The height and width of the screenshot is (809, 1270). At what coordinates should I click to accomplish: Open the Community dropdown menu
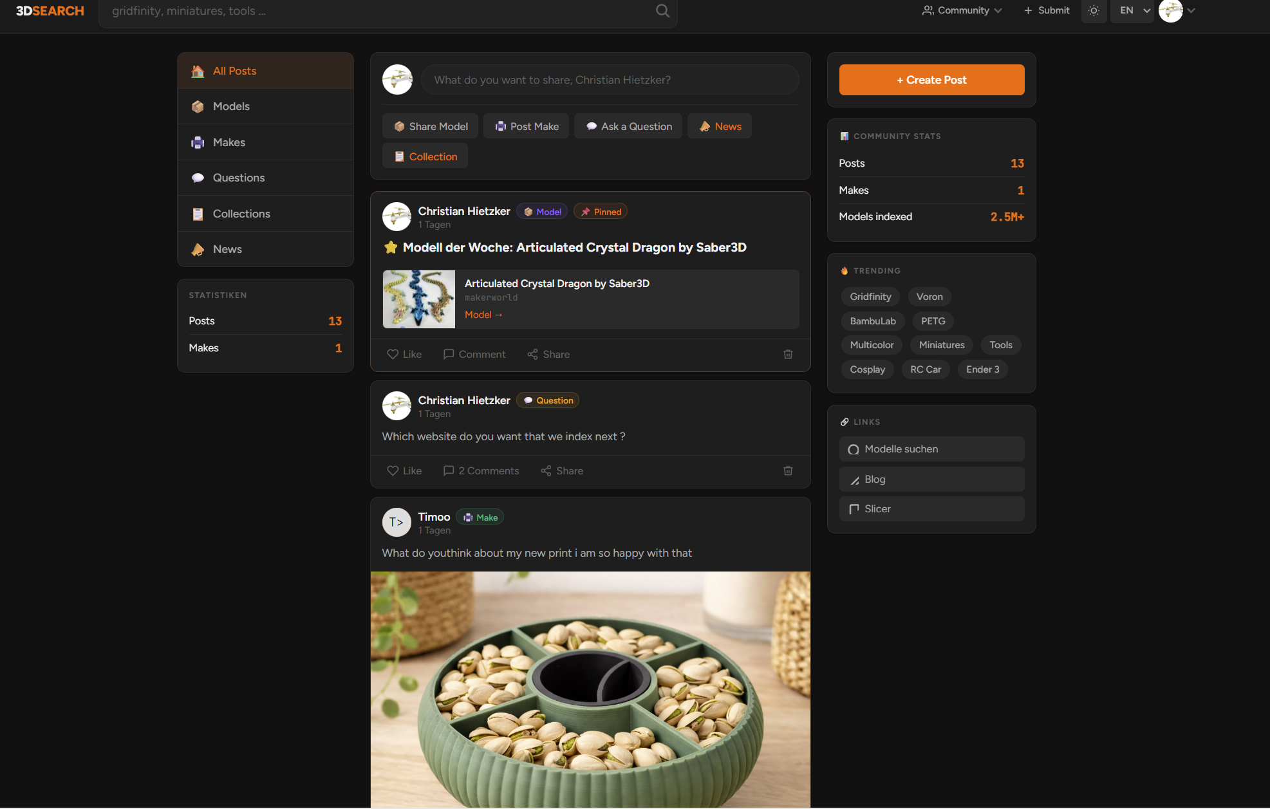(962, 10)
